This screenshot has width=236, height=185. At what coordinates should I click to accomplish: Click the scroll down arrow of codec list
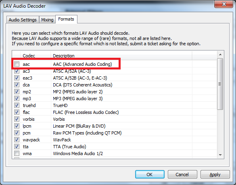coord(220,155)
